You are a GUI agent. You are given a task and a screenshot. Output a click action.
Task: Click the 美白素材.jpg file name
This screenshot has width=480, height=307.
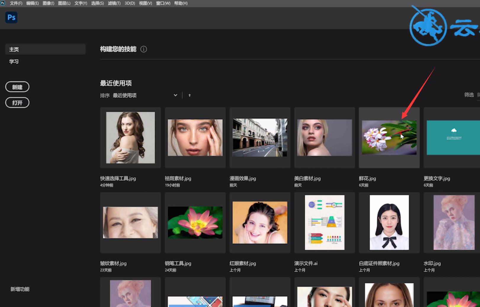click(307, 178)
